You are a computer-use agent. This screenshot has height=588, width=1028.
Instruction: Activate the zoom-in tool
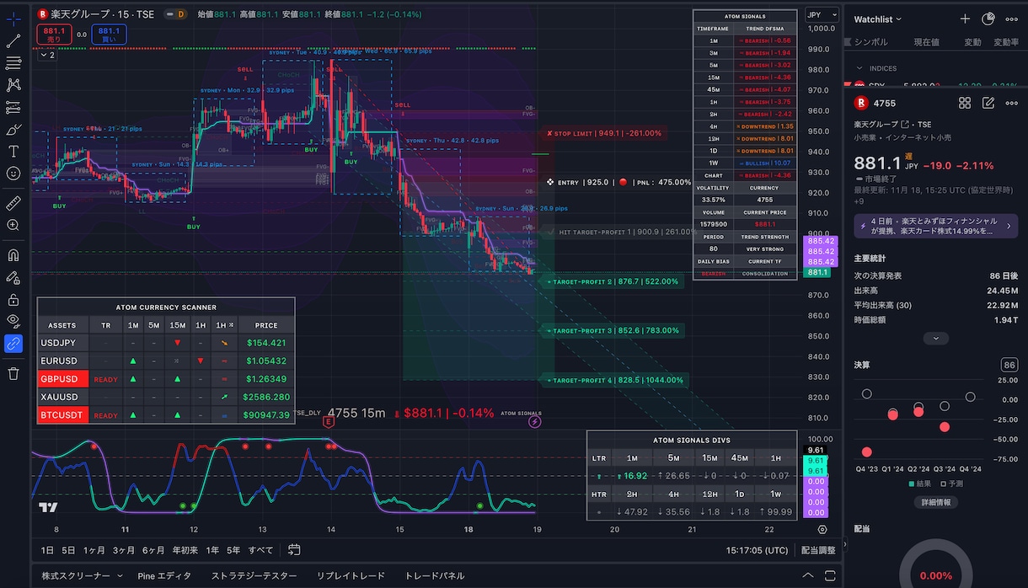point(13,225)
